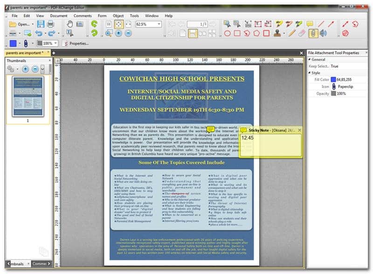
Task: Select the Oval shape tool
Action: (227, 33)
